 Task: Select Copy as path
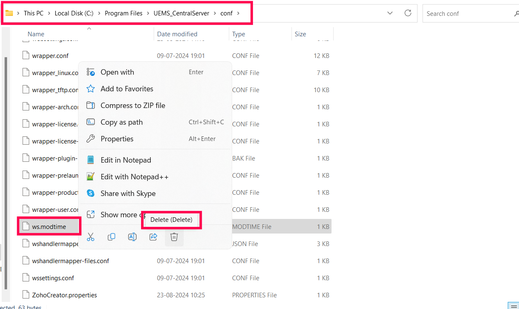coord(121,122)
